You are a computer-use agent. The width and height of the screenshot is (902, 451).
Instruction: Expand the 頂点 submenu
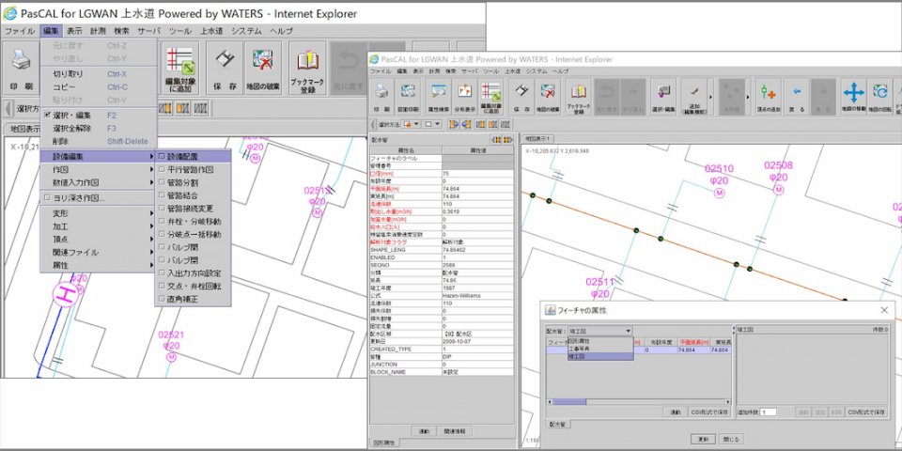(99, 240)
